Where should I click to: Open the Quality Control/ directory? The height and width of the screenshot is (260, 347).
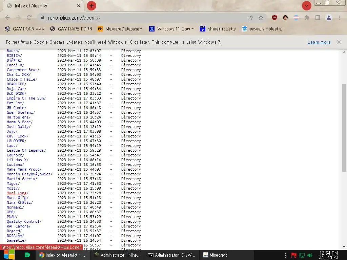tap(24, 221)
